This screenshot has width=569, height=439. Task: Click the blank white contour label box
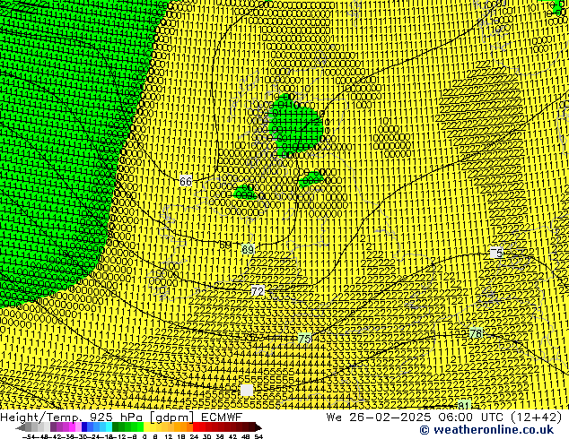(247, 390)
